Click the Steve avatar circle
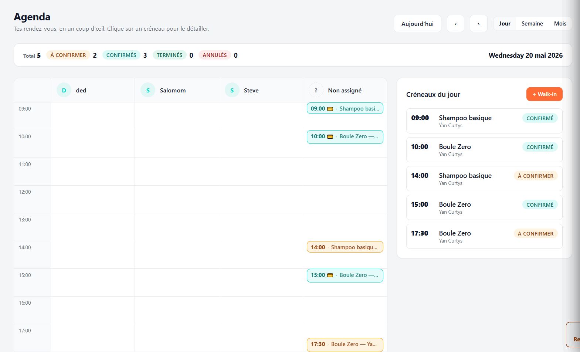The height and width of the screenshot is (352, 580). click(232, 90)
